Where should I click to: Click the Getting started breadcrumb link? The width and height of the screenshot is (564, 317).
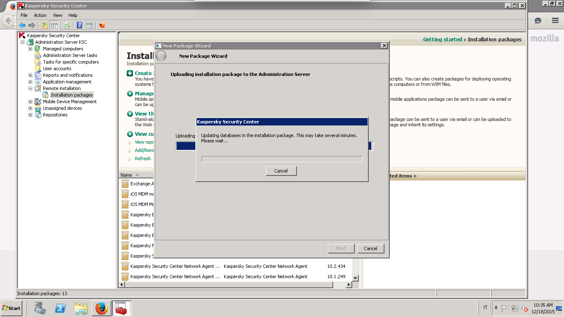click(443, 40)
